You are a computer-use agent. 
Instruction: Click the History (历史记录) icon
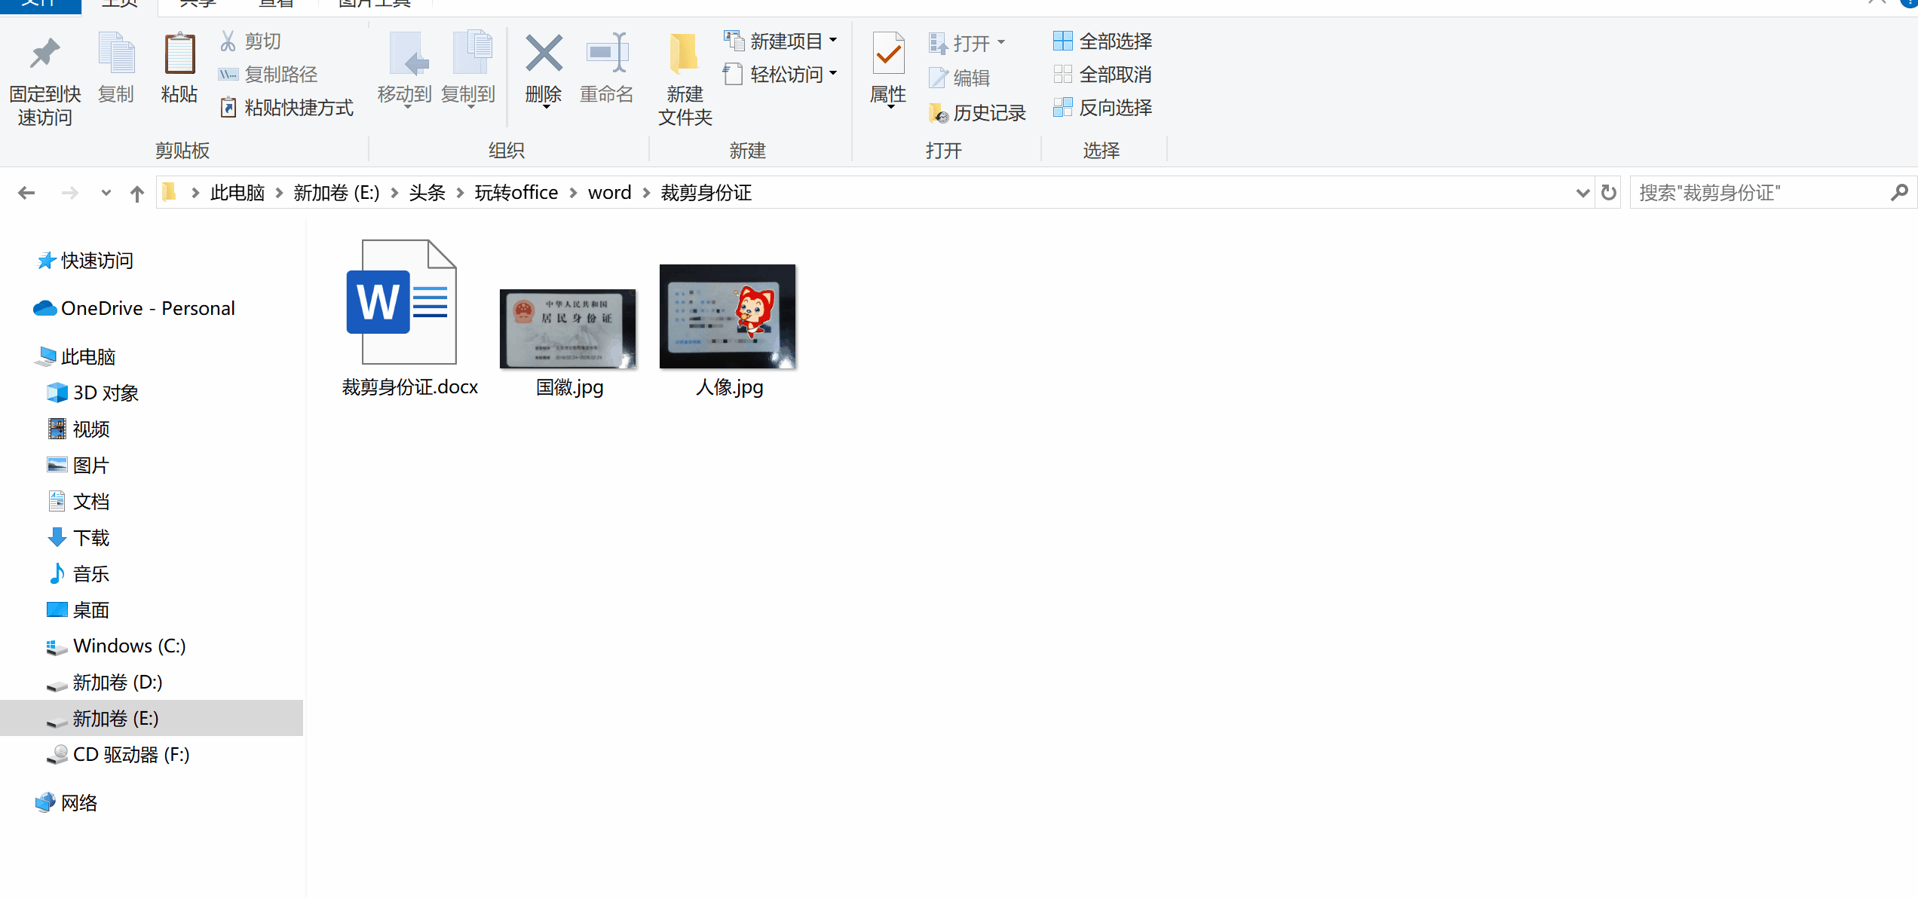(939, 113)
